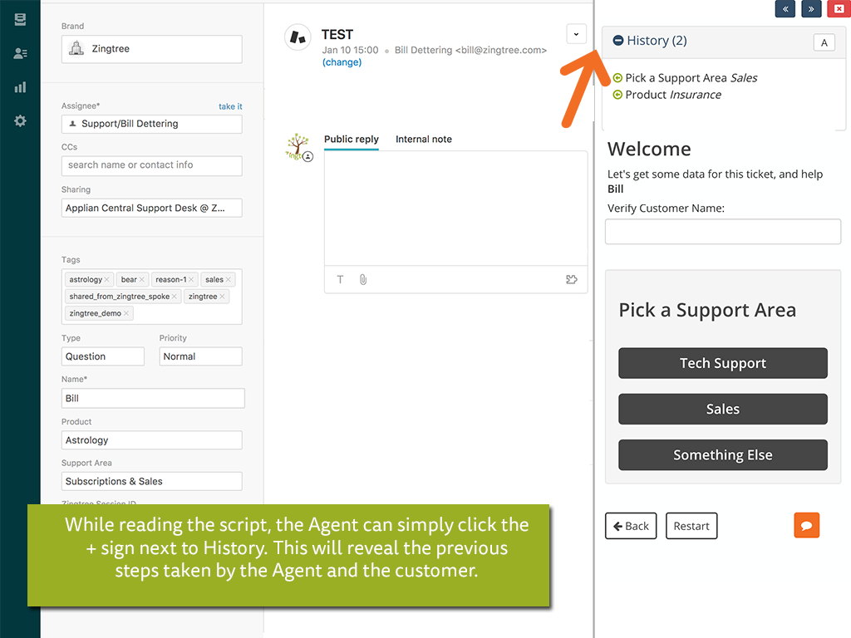Image resolution: width=851 pixels, height=638 pixels.
Task: Click the orange chat bubble button
Action: pyautogui.click(x=806, y=525)
